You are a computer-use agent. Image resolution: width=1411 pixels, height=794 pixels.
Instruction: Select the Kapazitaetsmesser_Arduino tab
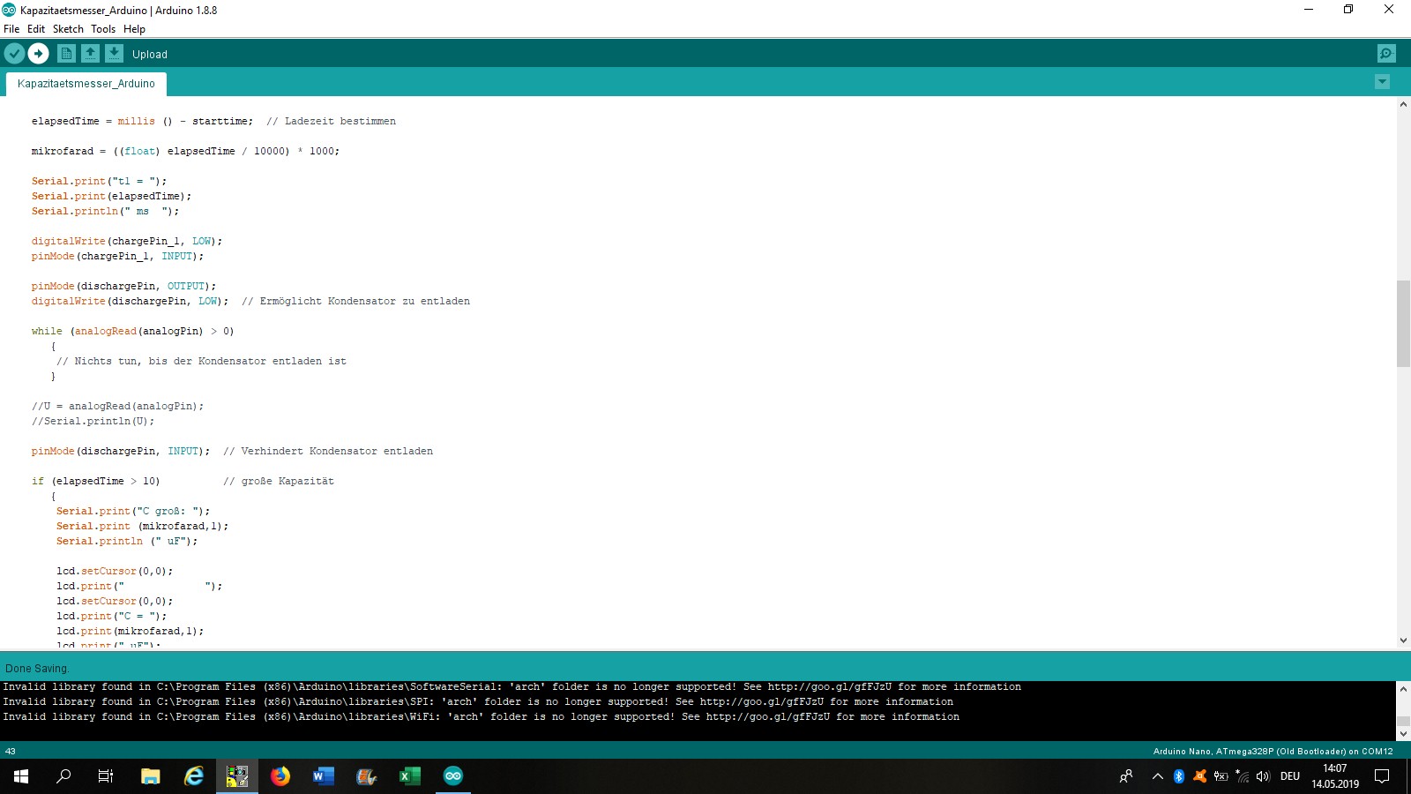tap(86, 84)
